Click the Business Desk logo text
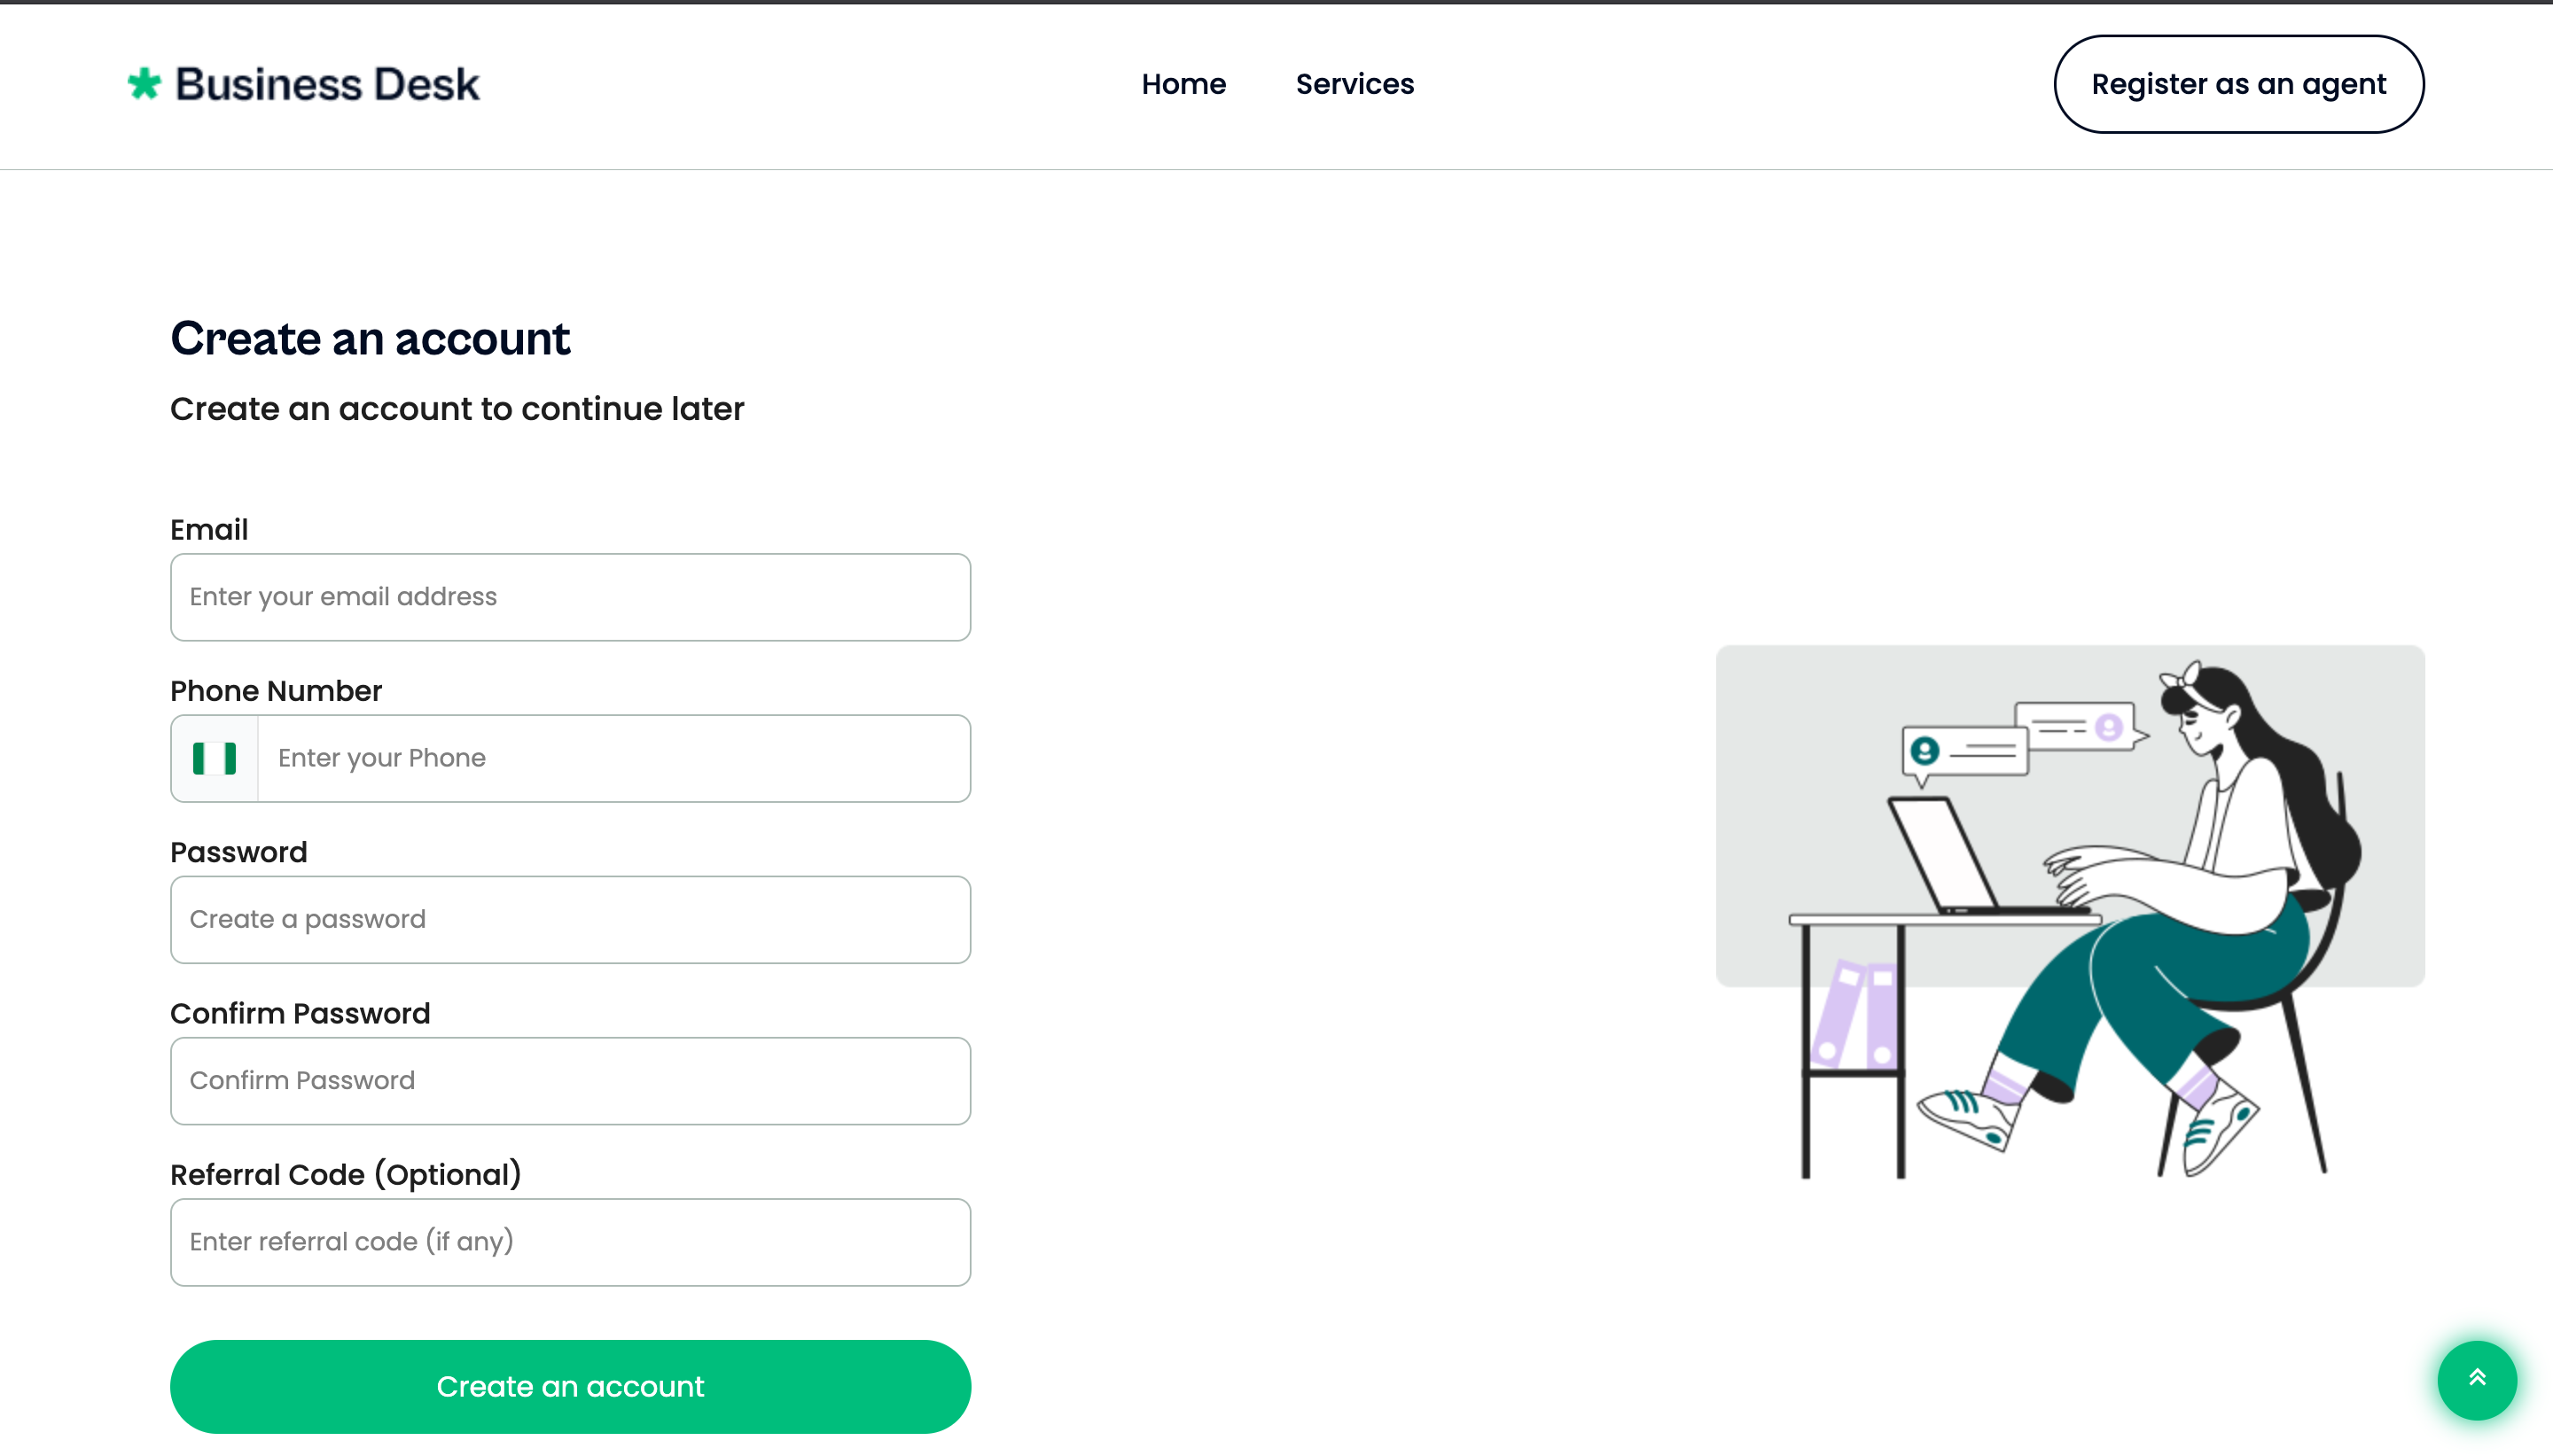This screenshot has width=2553, height=1456. pos(328,84)
